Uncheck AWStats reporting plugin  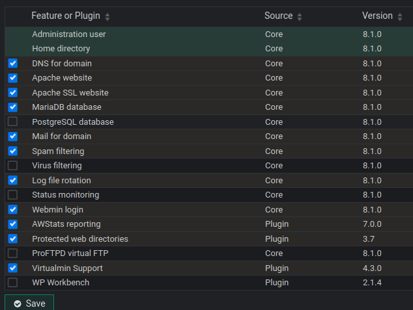pyautogui.click(x=12, y=224)
